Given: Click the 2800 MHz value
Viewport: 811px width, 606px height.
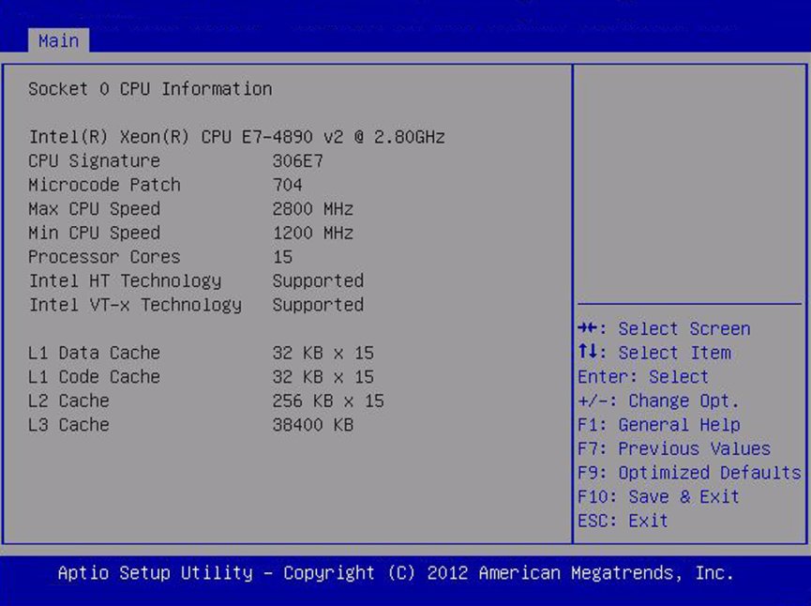Looking at the screenshot, I should coord(313,209).
